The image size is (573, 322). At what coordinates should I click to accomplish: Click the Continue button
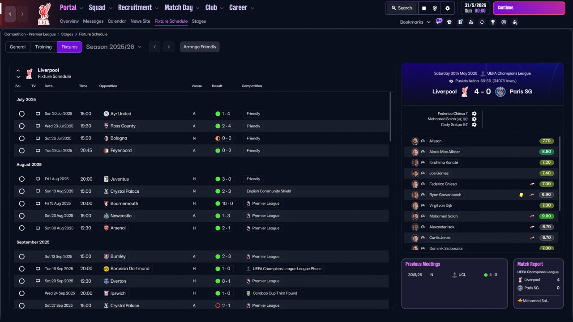coord(529,8)
